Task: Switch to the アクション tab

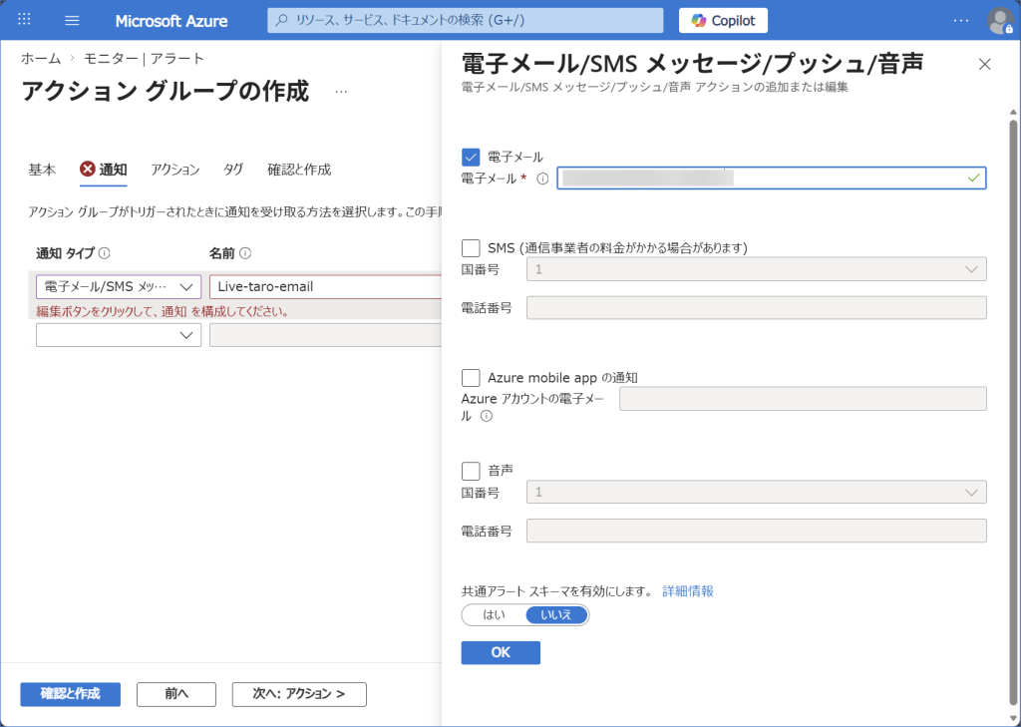Action: pos(175,170)
